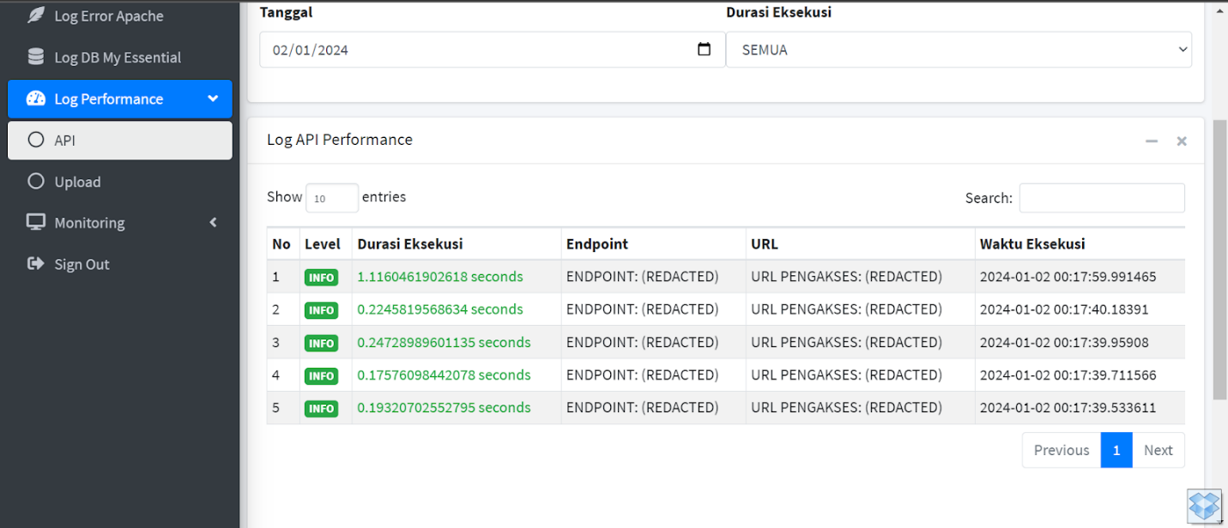The image size is (1228, 528).
Task: Click the Upload circle icon
Action: click(35, 181)
